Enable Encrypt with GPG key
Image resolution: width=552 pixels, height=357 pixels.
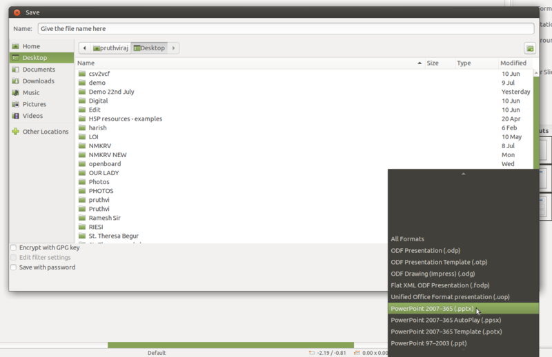pos(13,247)
